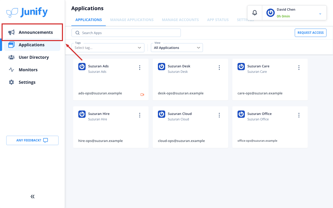Screen dimensions: 333x208
Task: Open Monitors from sidebar
Action: [x=32, y=70]
